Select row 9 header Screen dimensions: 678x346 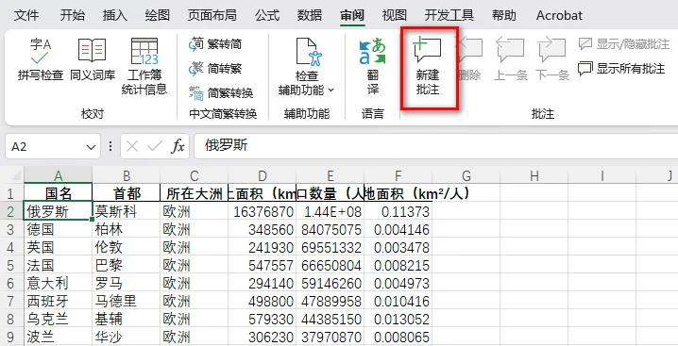[10, 337]
